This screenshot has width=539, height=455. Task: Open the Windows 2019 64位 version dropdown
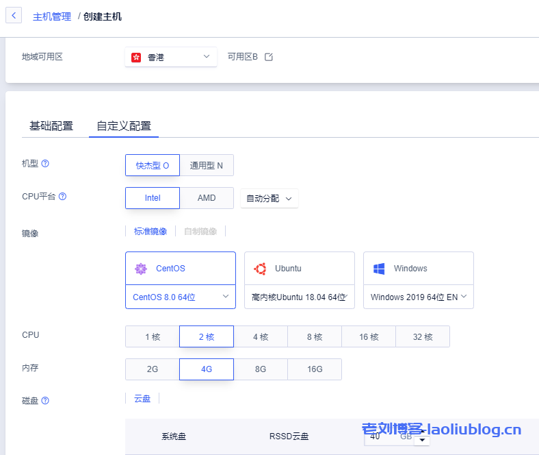click(418, 297)
